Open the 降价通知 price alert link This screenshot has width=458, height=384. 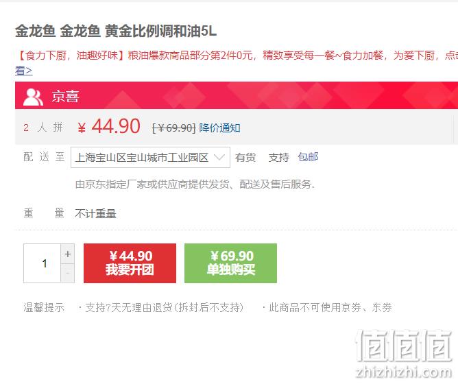point(219,128)
